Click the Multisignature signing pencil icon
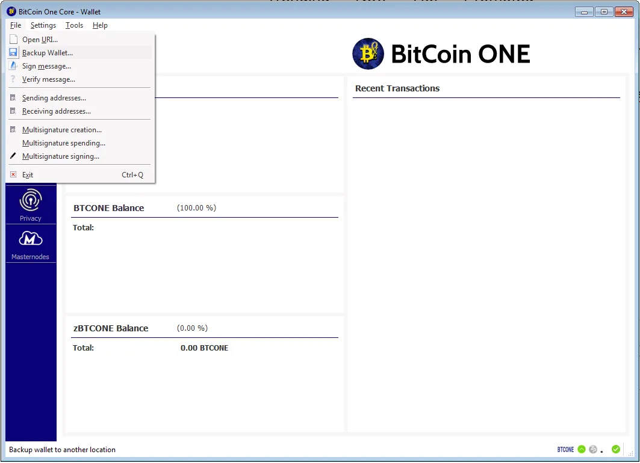Screen dimensions: 640x463 pos(13,156)
